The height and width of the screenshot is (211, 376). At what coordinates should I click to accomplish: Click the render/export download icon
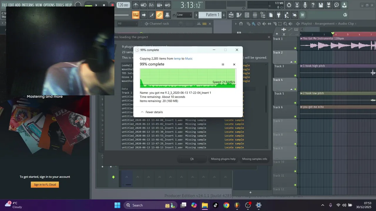(x=345, y=5)
